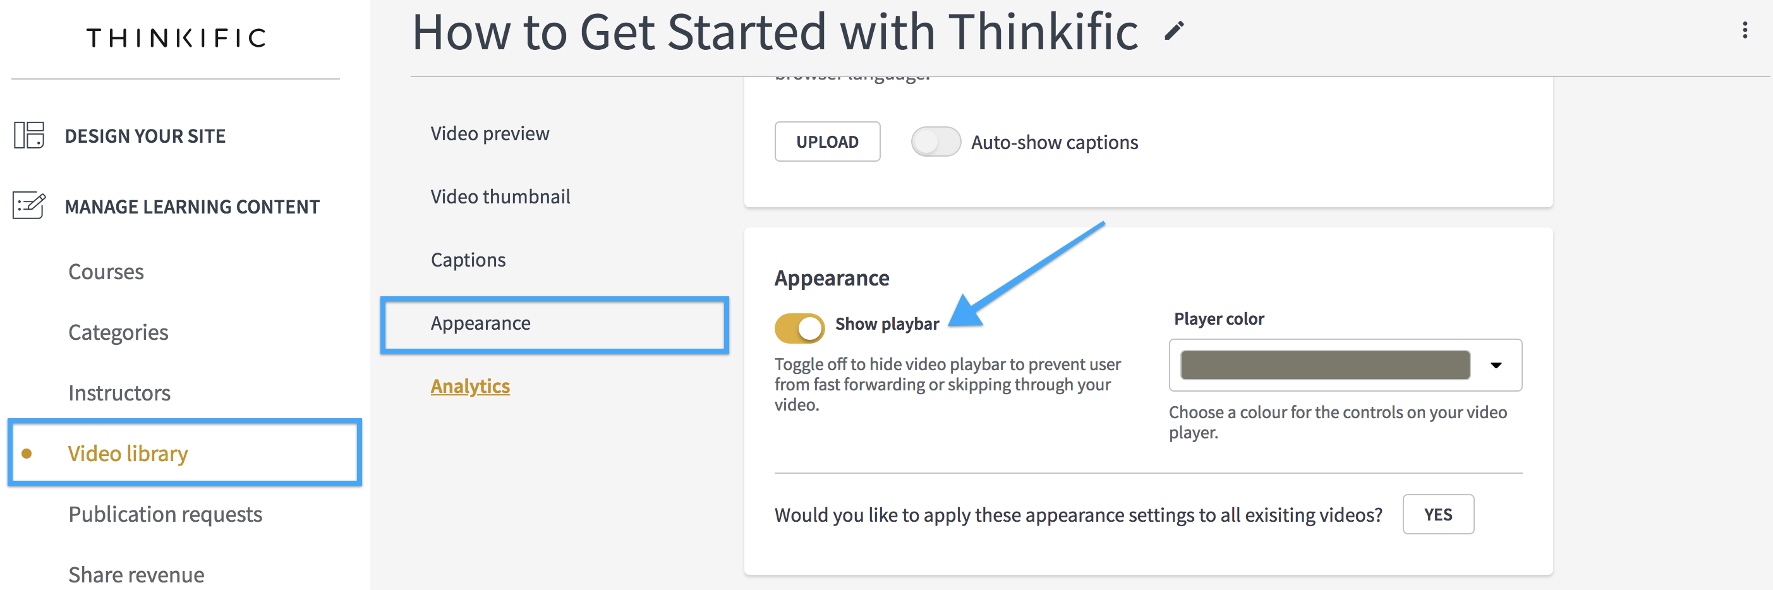Toggle the Show playbar switch off
Image resolution: width=1773 pixels, height=590 pixels.
[x=799, y=328]
